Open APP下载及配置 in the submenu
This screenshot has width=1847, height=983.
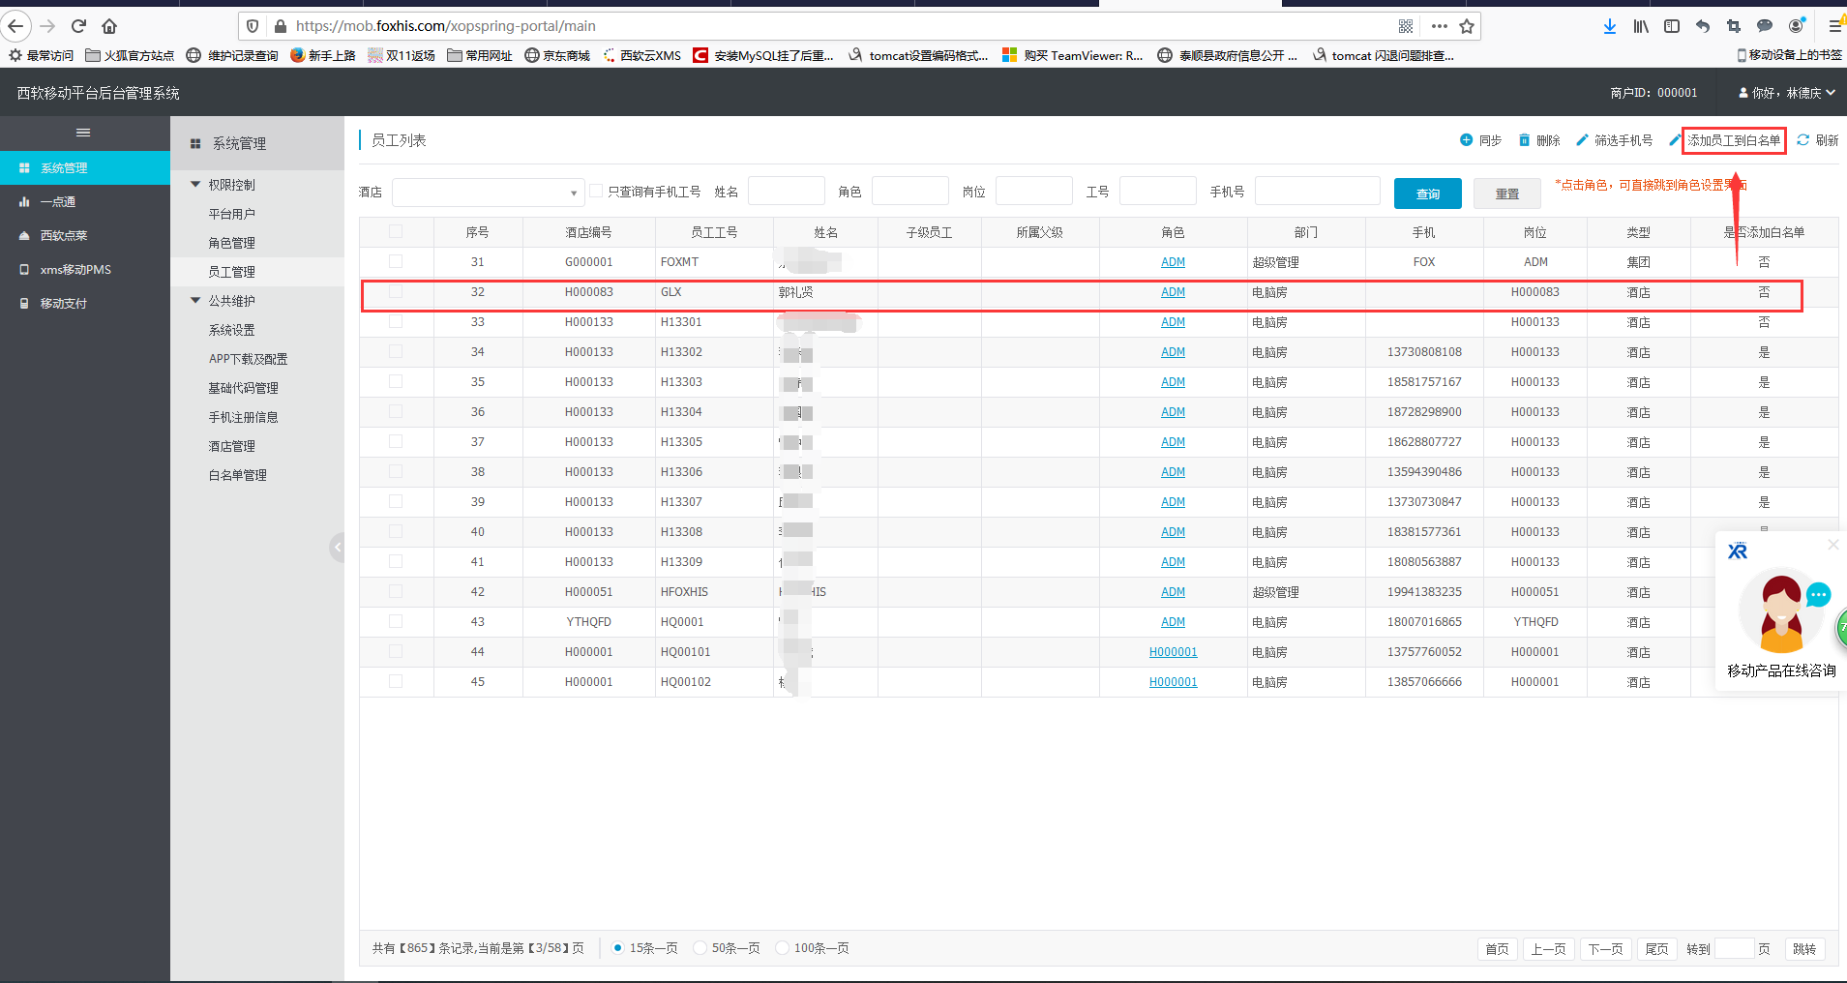click(x=249, y=359)
